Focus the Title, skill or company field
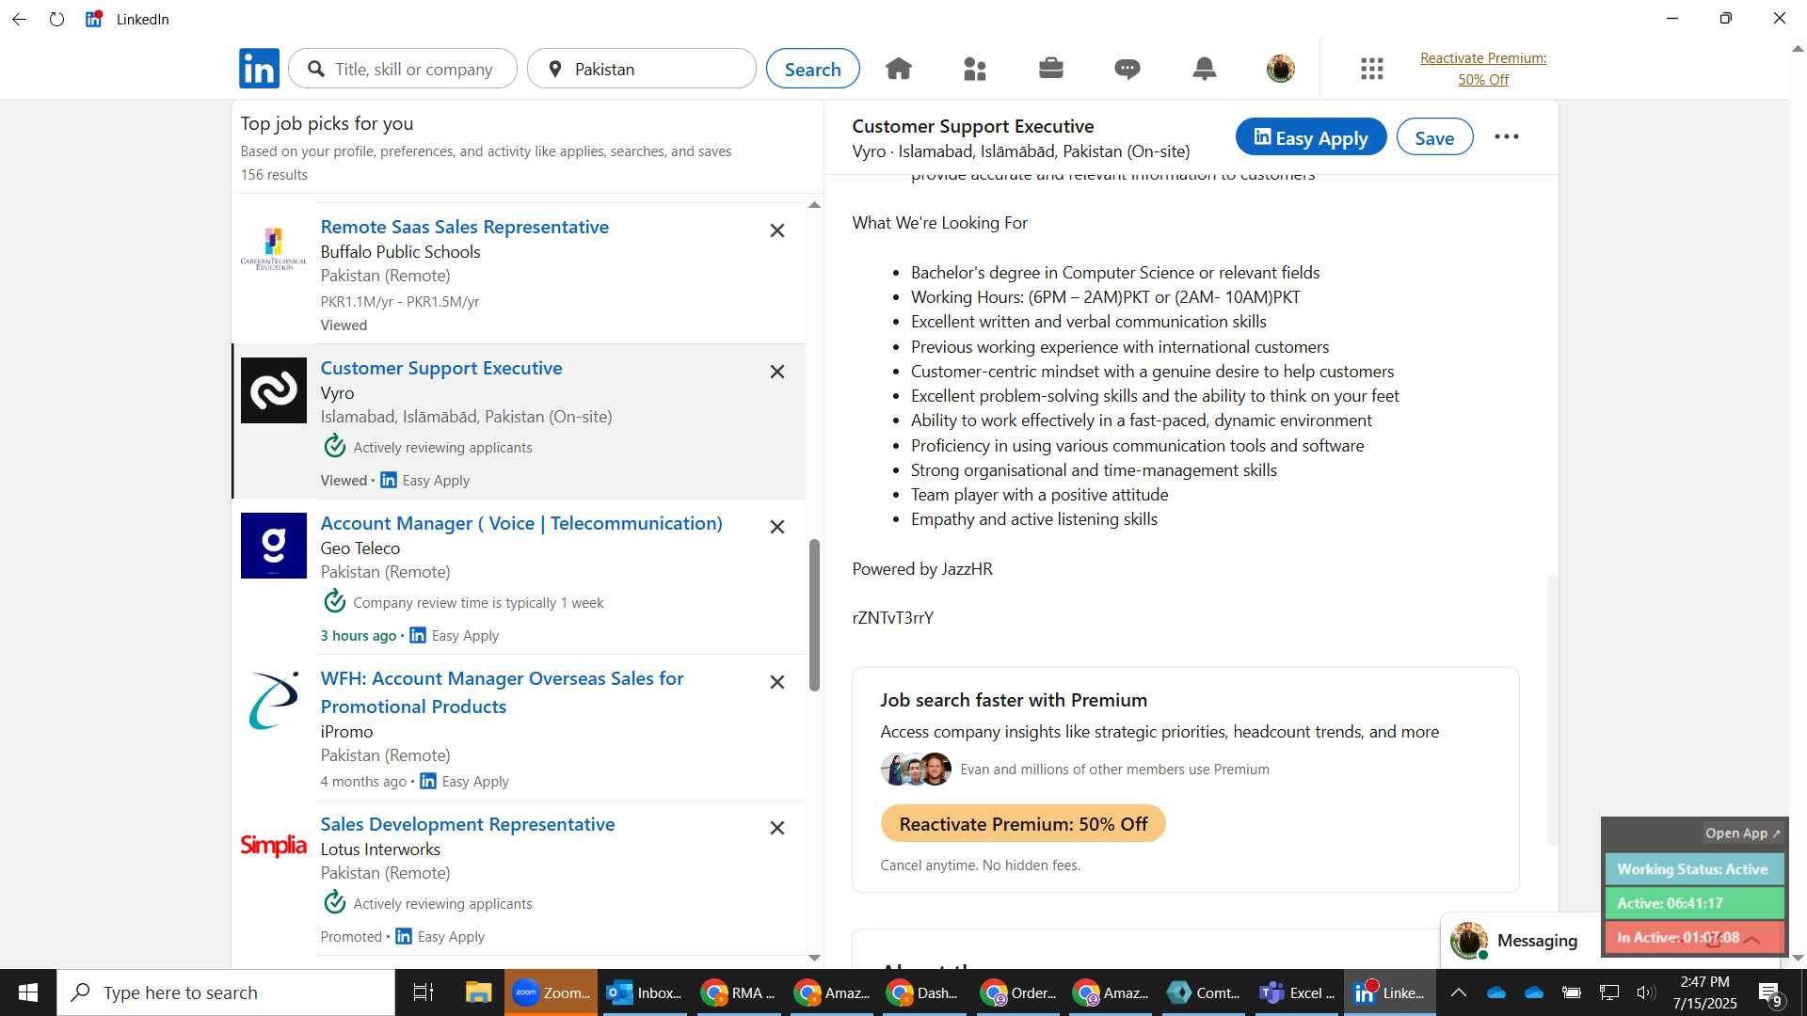This screenshot has height=1016, width=1807. 403,69
